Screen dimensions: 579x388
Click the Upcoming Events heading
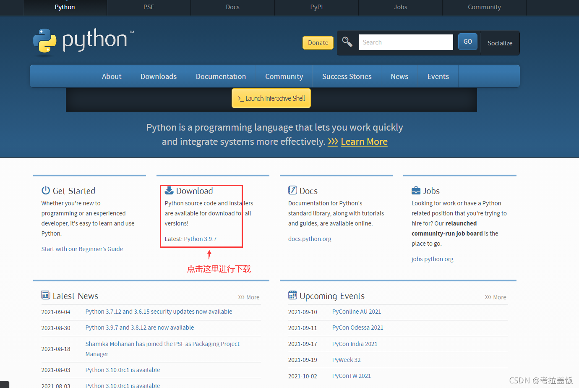332,296
